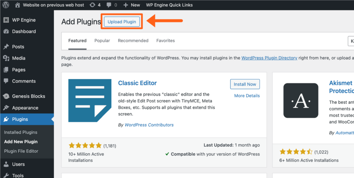This screenshot has width=354, height=178.
Task: Click the WordPress logo icon
Action: 6,5
